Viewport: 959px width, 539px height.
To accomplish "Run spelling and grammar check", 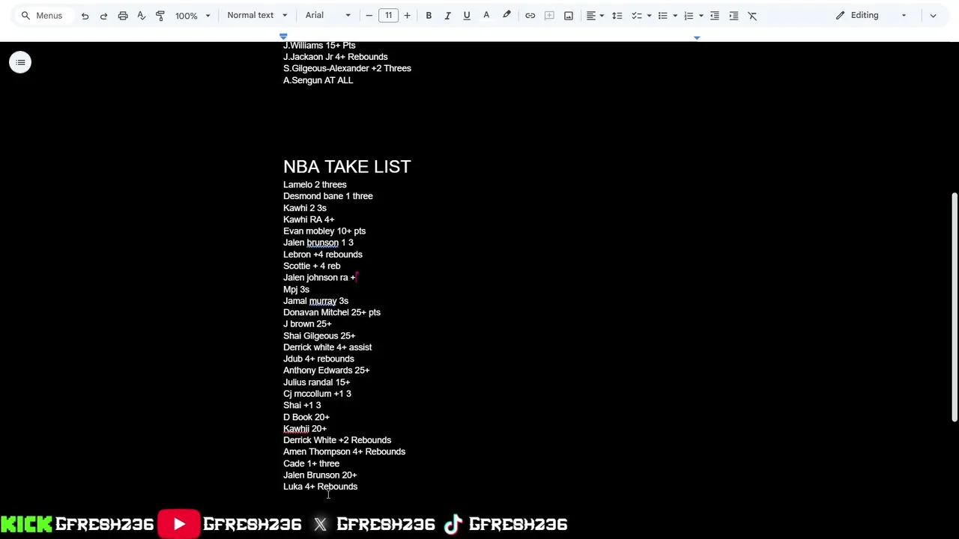I will tap(141, 16).
